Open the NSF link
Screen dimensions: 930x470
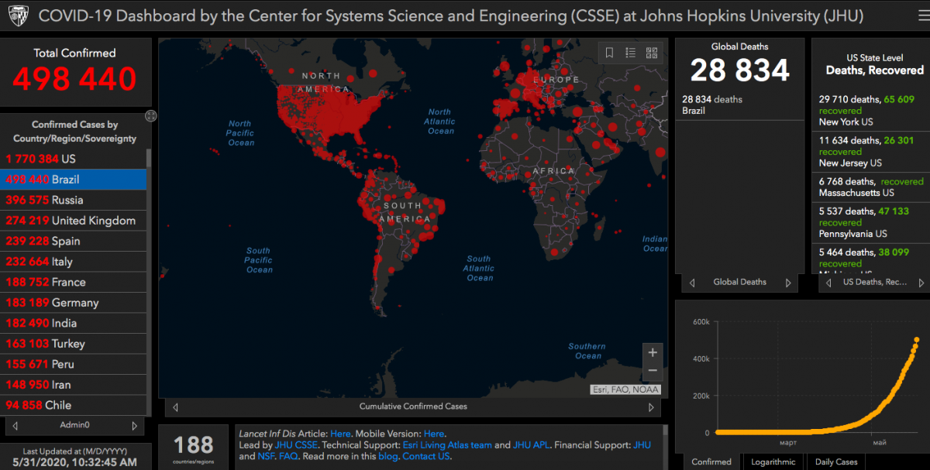tap(267, 456)
